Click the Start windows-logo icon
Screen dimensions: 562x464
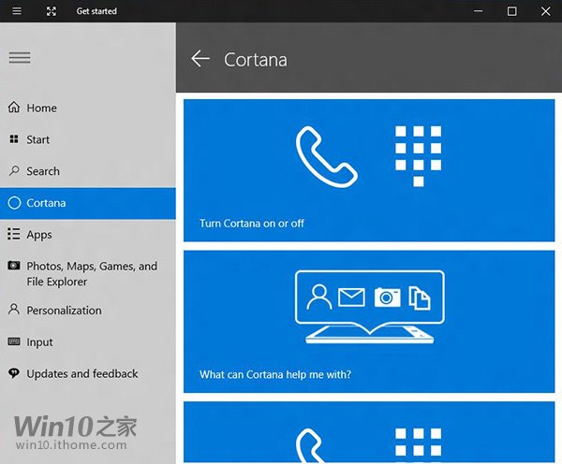(14, 138)
